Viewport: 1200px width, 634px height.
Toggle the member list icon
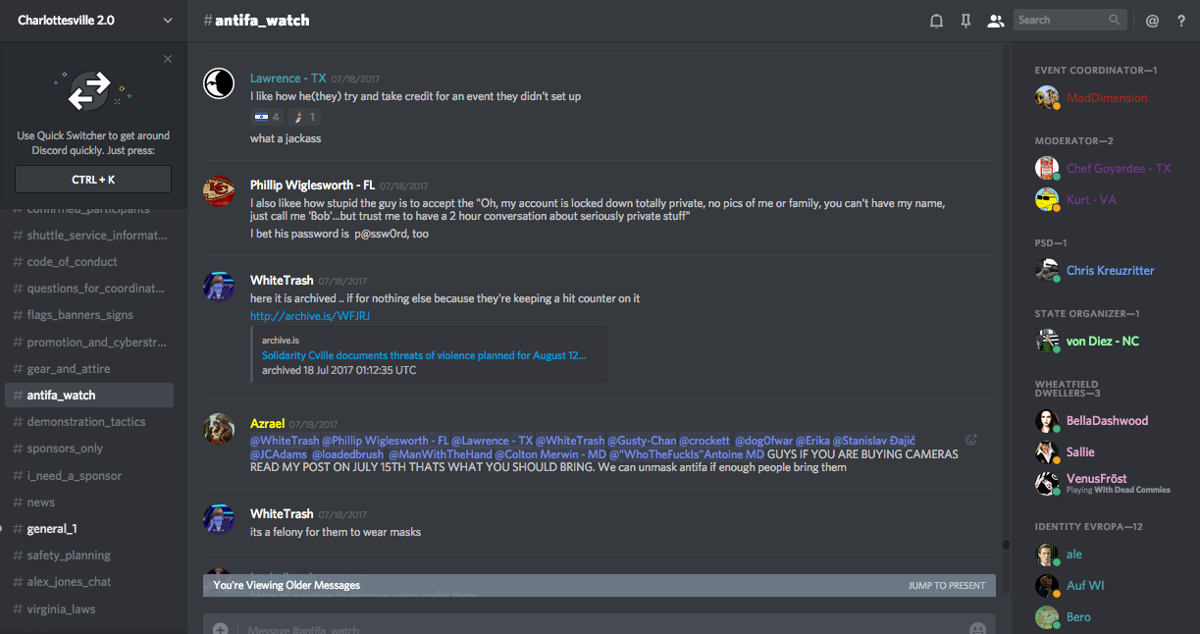click(996, 21)
